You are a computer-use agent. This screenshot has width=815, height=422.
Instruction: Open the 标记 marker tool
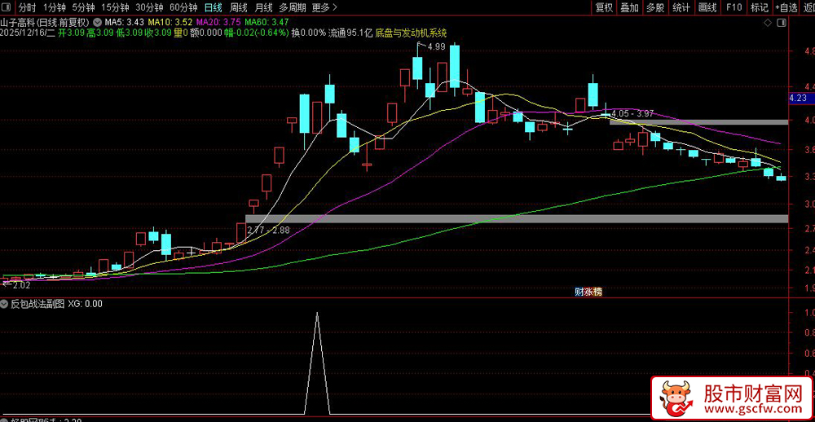coord(760,7)
